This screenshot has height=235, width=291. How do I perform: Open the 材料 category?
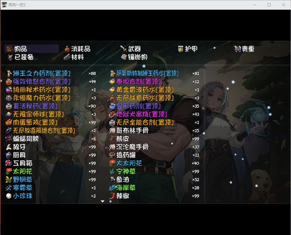pos(74,57)
